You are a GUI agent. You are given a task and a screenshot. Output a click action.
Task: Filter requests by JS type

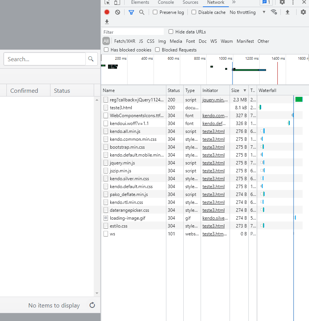141,41
